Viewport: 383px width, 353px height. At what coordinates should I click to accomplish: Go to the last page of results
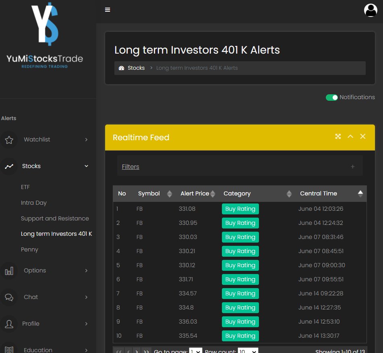pyautogui.click(x=146, y=351)
